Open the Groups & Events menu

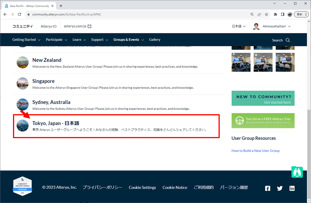(129, 40)
